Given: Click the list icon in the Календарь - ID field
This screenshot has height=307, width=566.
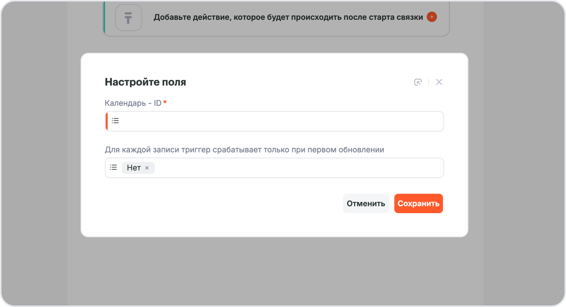Looking at the screenshot, I should pos(115,121).
